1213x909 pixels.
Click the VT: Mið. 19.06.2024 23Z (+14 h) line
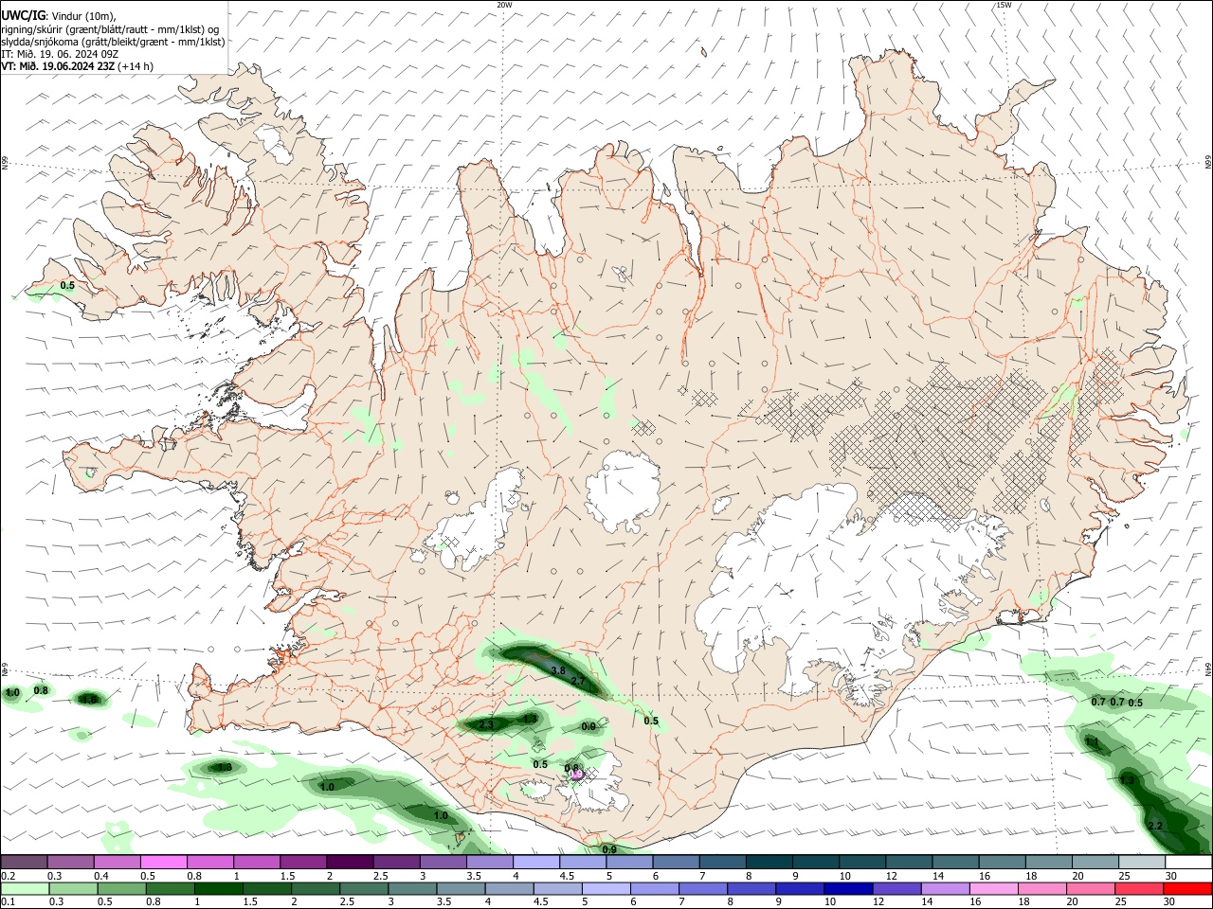tap(77, 66)
